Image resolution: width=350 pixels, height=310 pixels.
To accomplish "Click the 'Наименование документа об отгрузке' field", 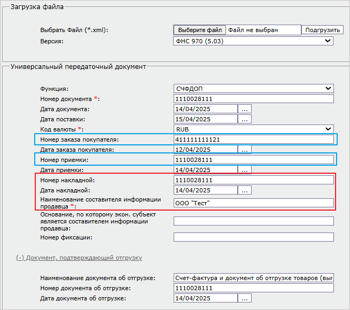I will click(253, 278).
